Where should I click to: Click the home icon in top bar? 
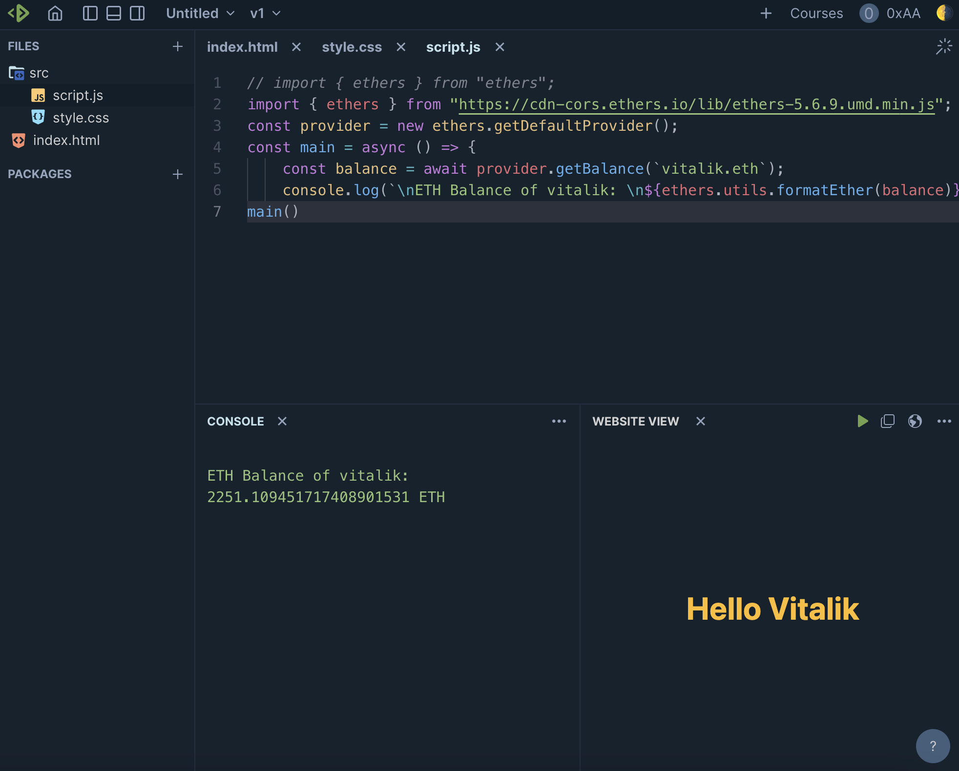point(55,13)
